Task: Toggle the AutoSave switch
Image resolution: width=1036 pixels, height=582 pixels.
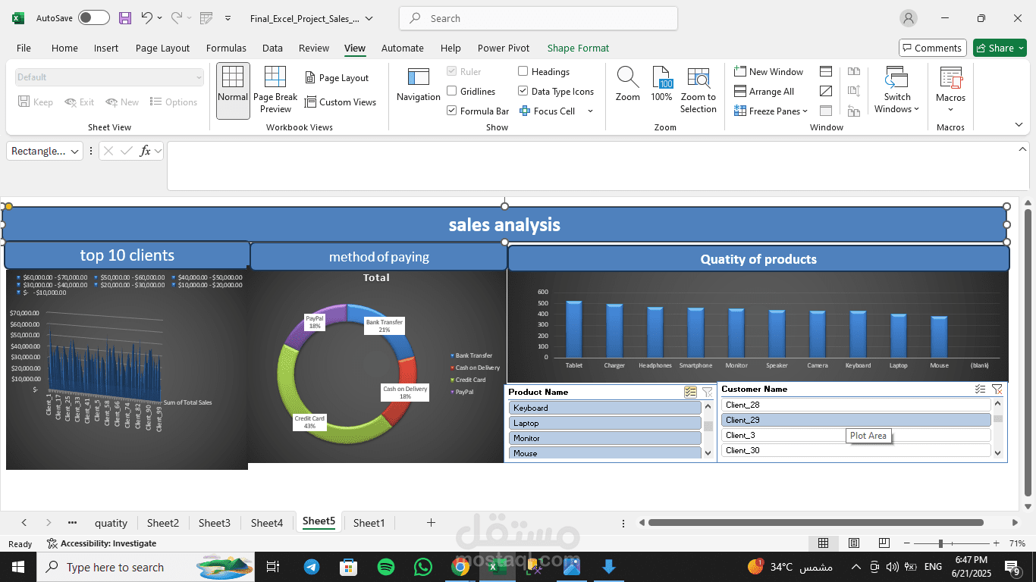Action: coord(93,18)
